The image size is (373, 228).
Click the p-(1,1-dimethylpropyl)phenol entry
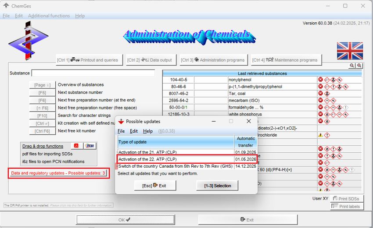(x=255, y=87)
